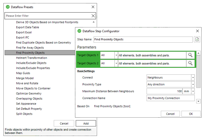This screenshot has width=206, height=139.
Task: Select Export Excel preset
Action: (x=24, y=33)
